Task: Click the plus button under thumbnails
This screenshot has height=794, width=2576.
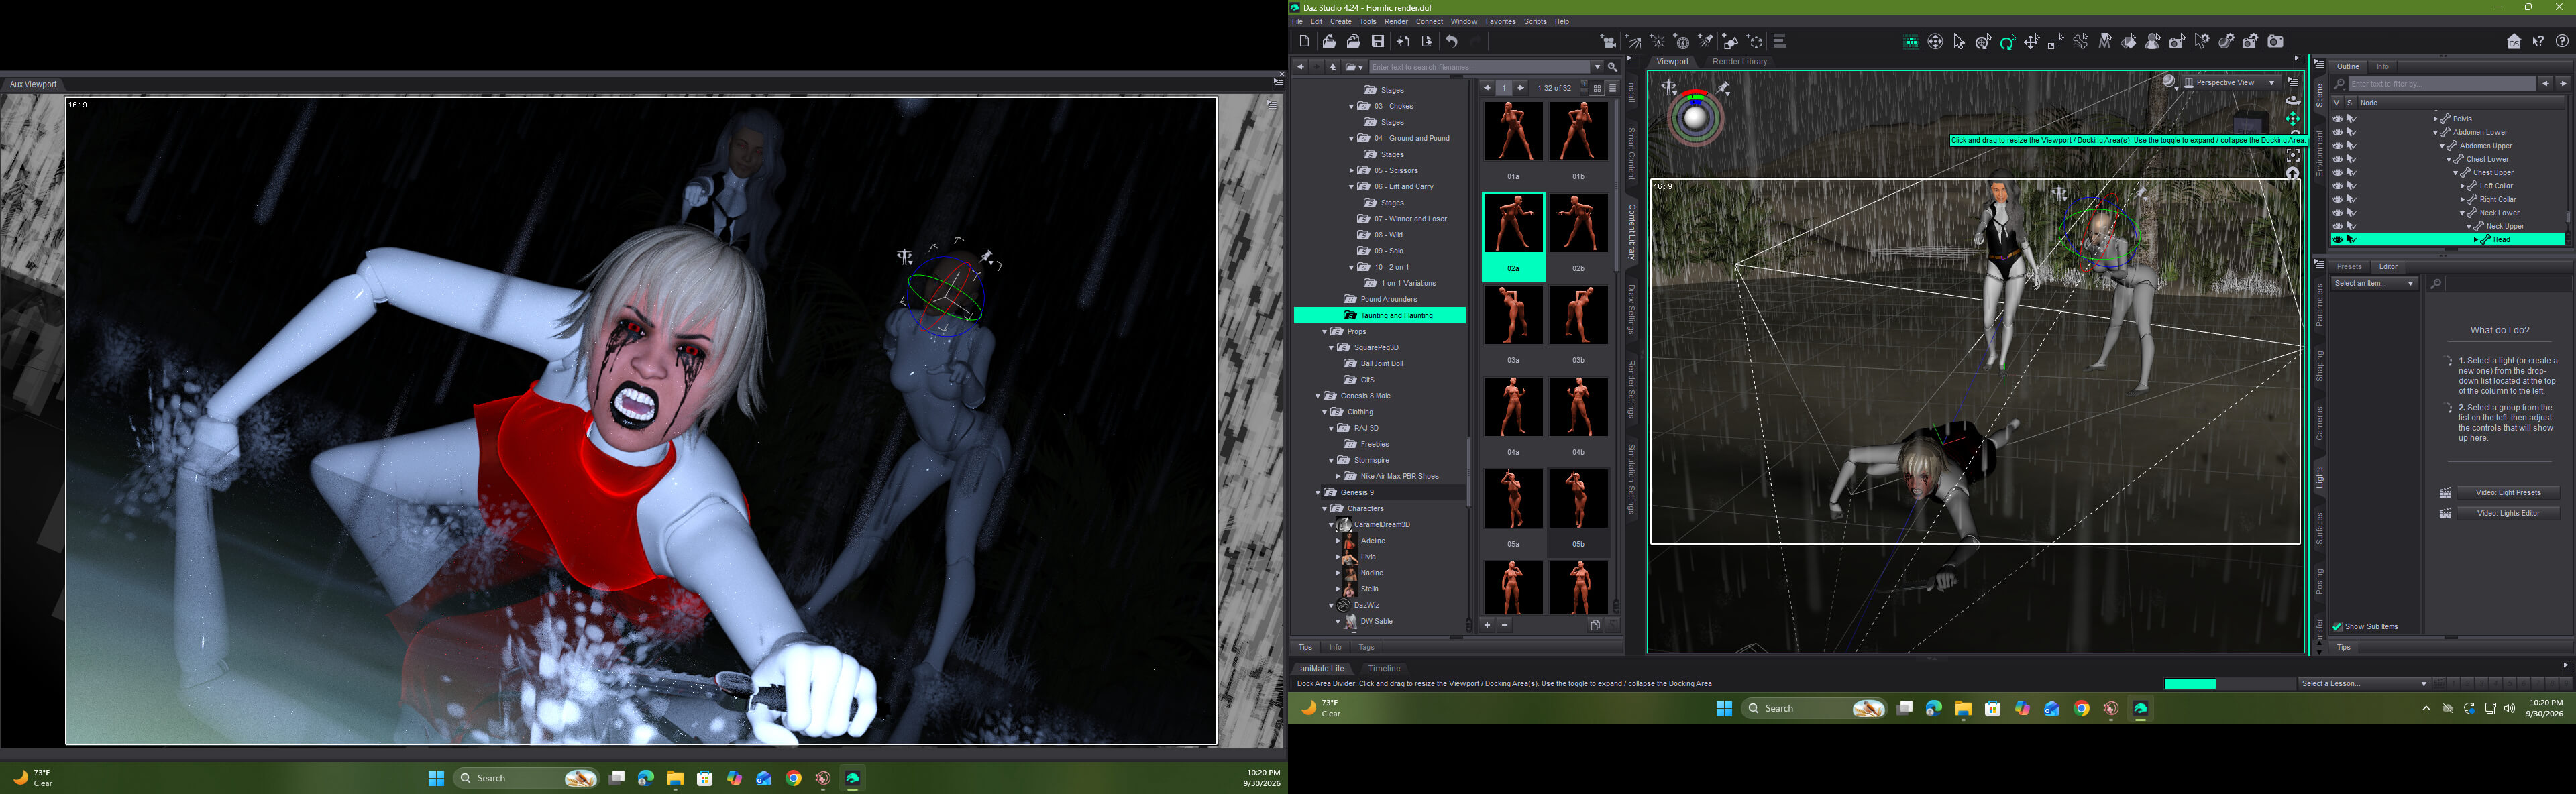Action: click(1487, 625)
